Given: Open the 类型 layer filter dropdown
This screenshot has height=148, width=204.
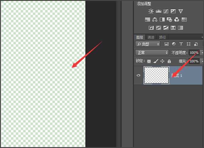Looking at the screenshot, I should [148, 44].
